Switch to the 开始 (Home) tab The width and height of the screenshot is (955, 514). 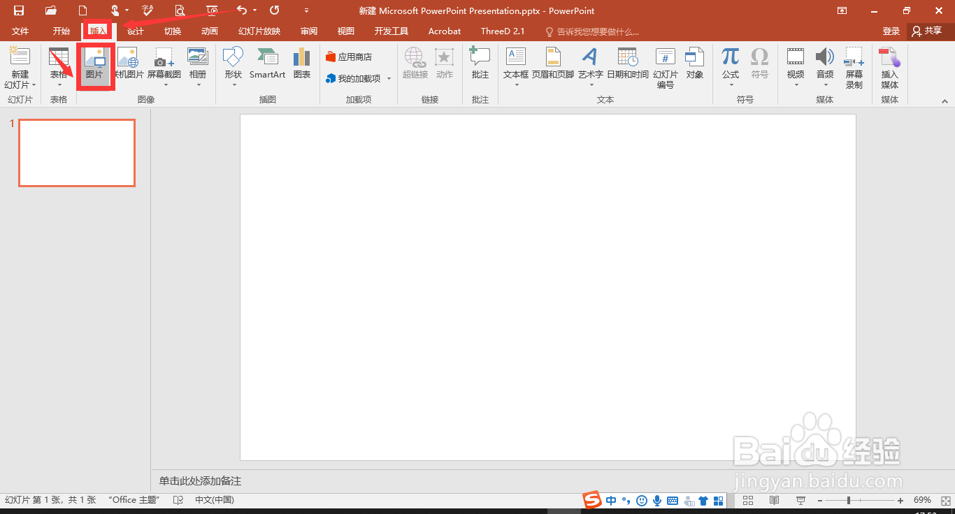pyautogui.click(x=62, y=31)
